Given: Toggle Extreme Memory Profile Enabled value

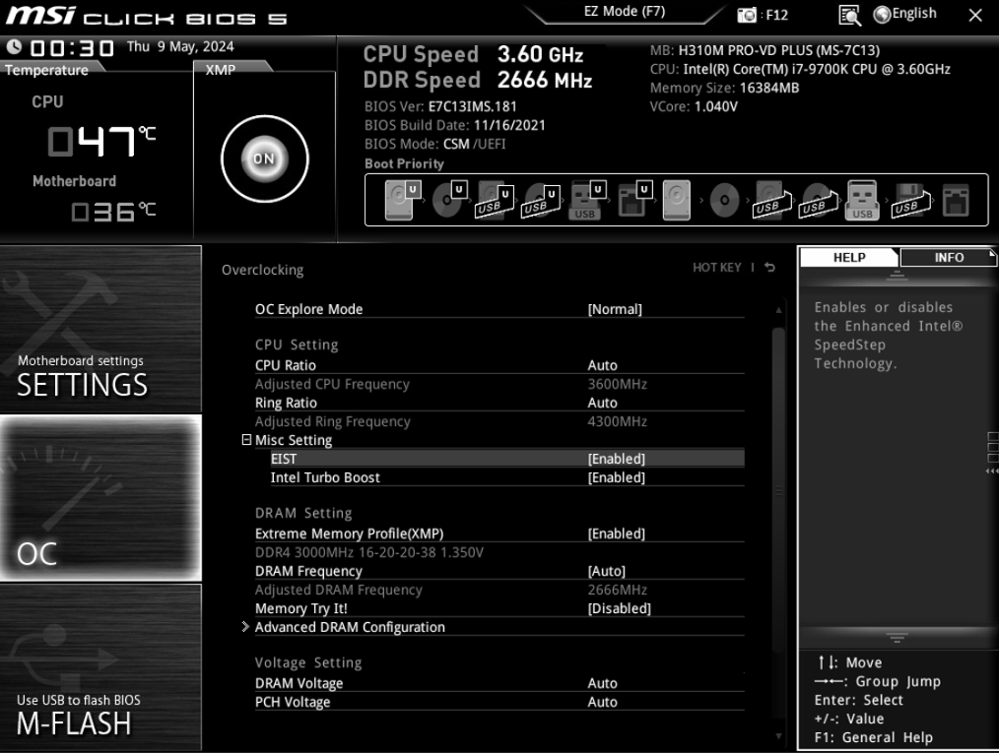Looking at the screenshot, I should (x=616, y=533).
